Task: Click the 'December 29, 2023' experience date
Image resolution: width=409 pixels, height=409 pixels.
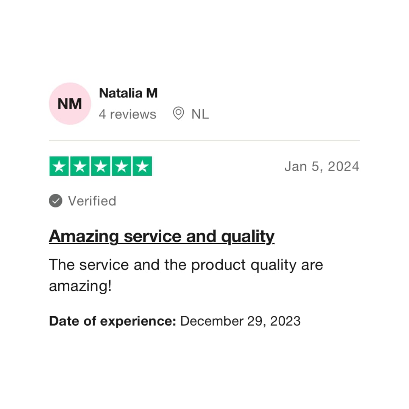Action: 240,321
